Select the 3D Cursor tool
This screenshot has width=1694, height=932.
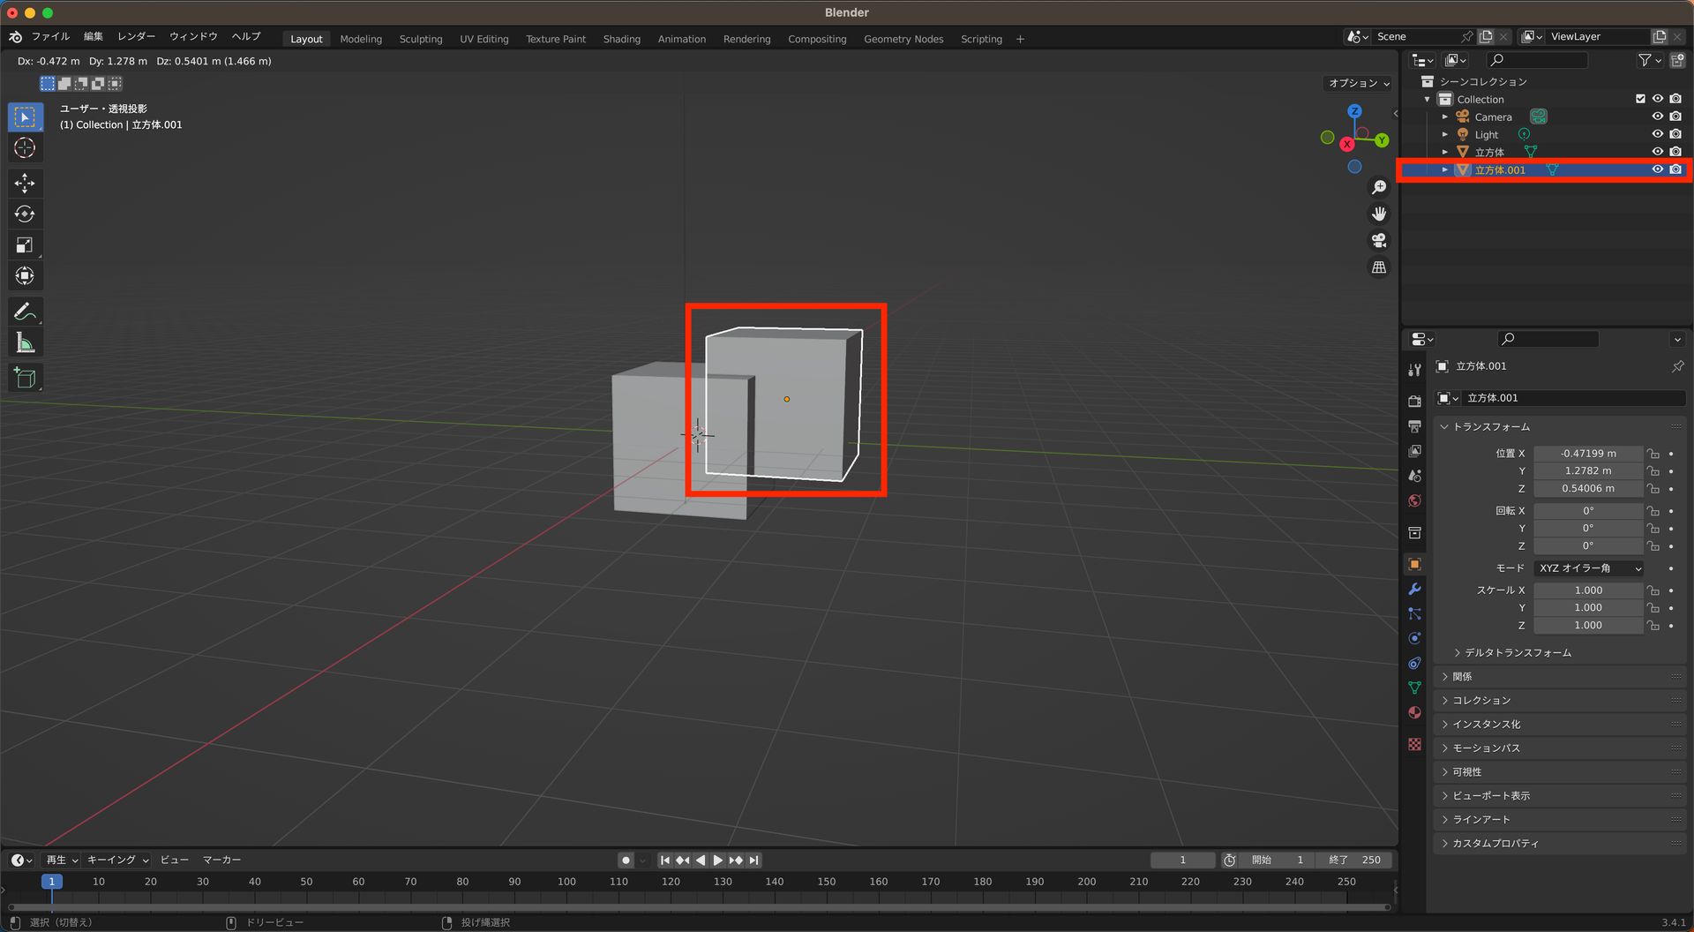(25, 147)
